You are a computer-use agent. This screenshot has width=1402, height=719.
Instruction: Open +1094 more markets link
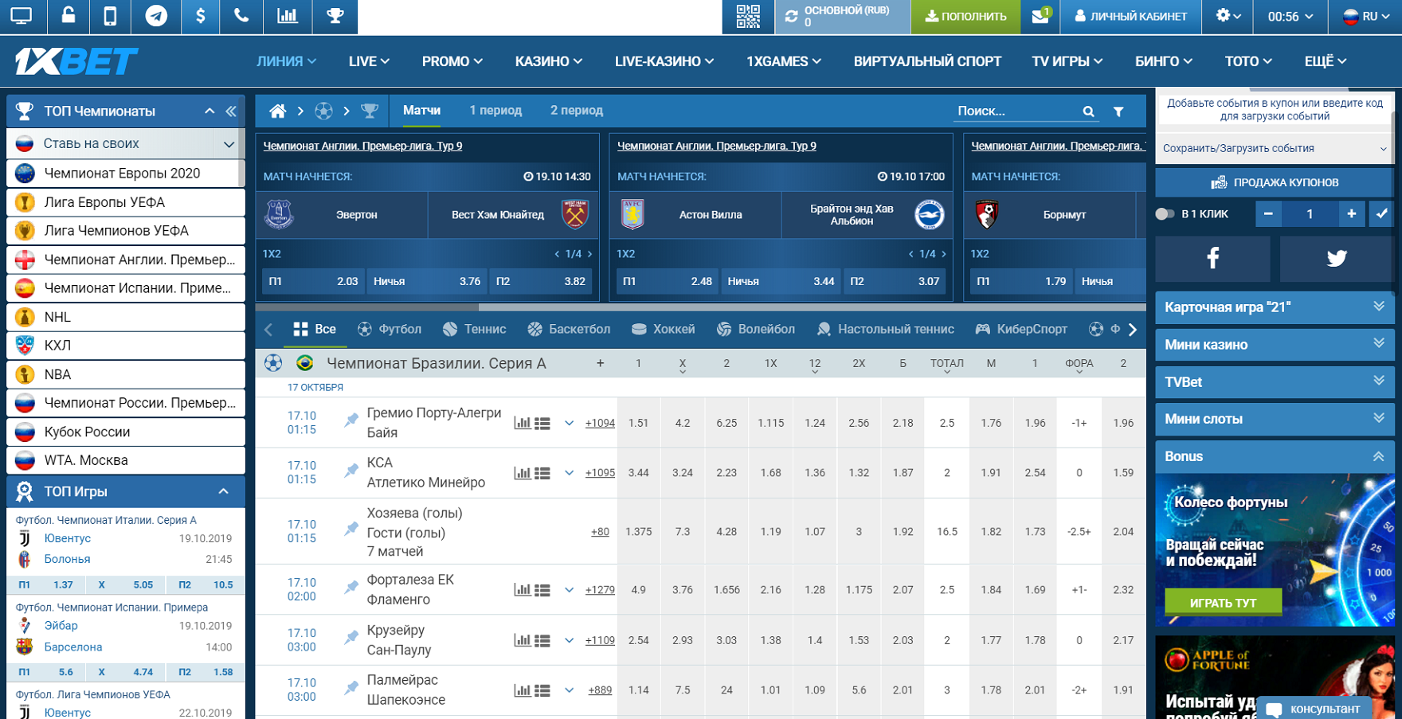pyautogui.click(x=600, y=424)
